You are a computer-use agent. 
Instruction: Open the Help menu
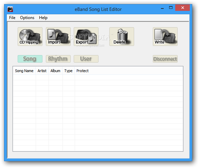point(43,18)
